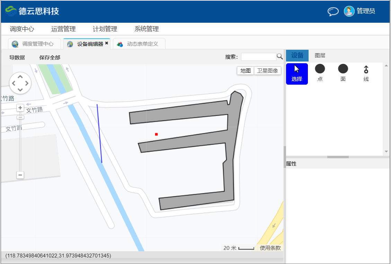
Task: Zoom in the map with plus button
Action: click(x=20, y=108)
